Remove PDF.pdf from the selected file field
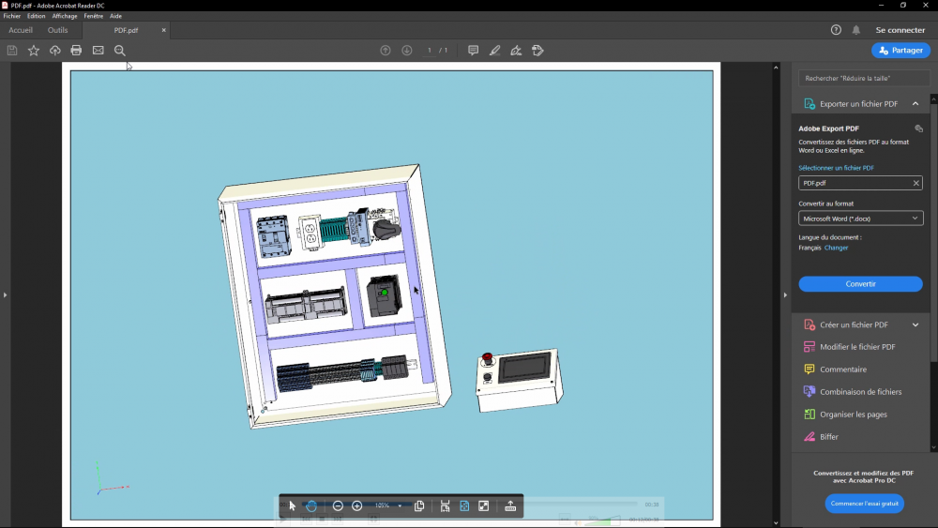Screen dimensions: 938x528 pyautogui.click(x=915, y=183)
